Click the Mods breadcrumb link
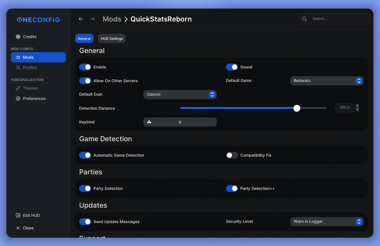This screenshot has width=380, height=246. click(x=112, y=19)
